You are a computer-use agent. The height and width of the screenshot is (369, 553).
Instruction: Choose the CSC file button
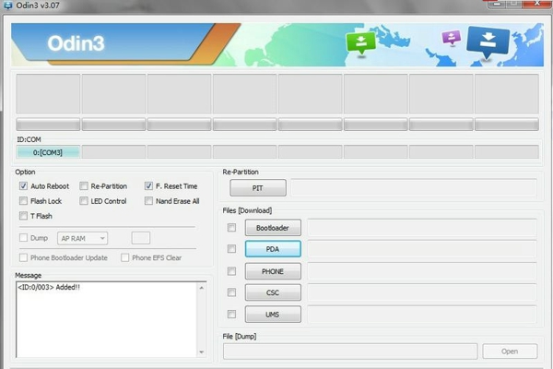pos(272,293)
